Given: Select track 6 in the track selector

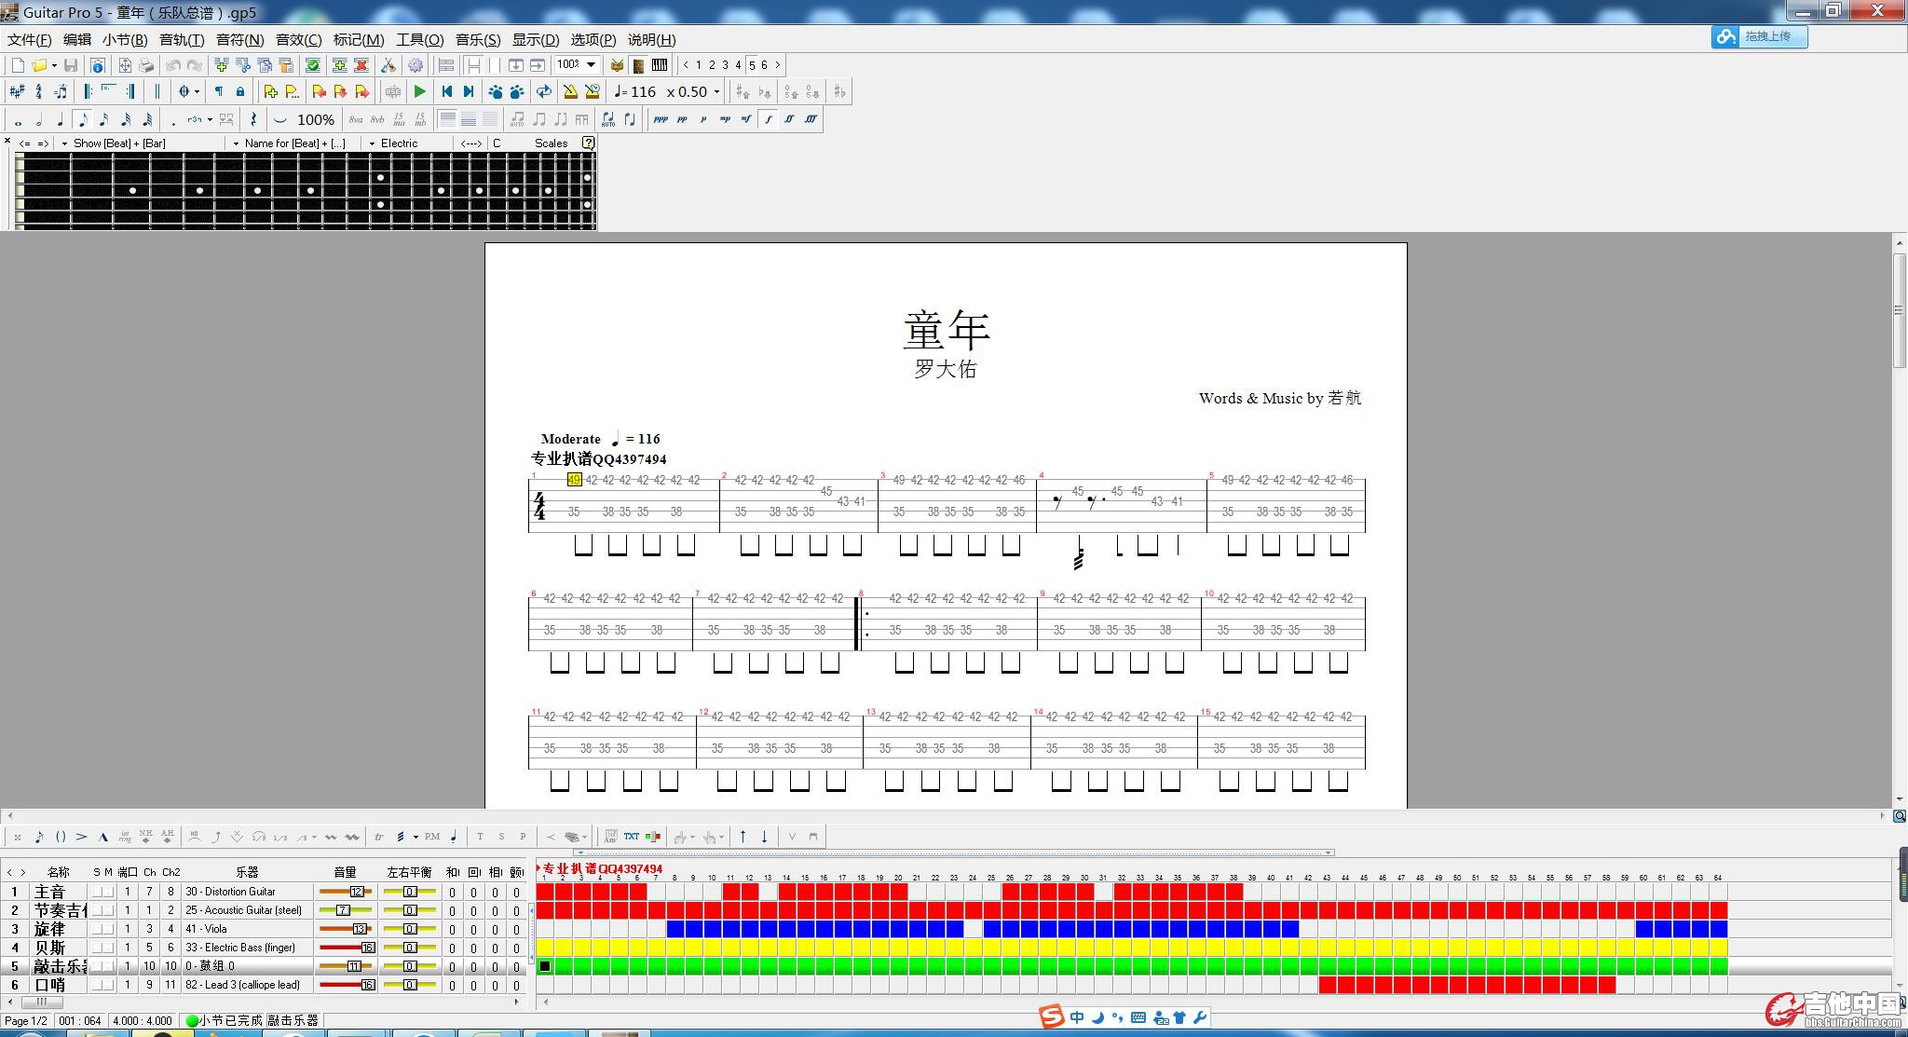Looking at the screenshot, I should (764, 65).
